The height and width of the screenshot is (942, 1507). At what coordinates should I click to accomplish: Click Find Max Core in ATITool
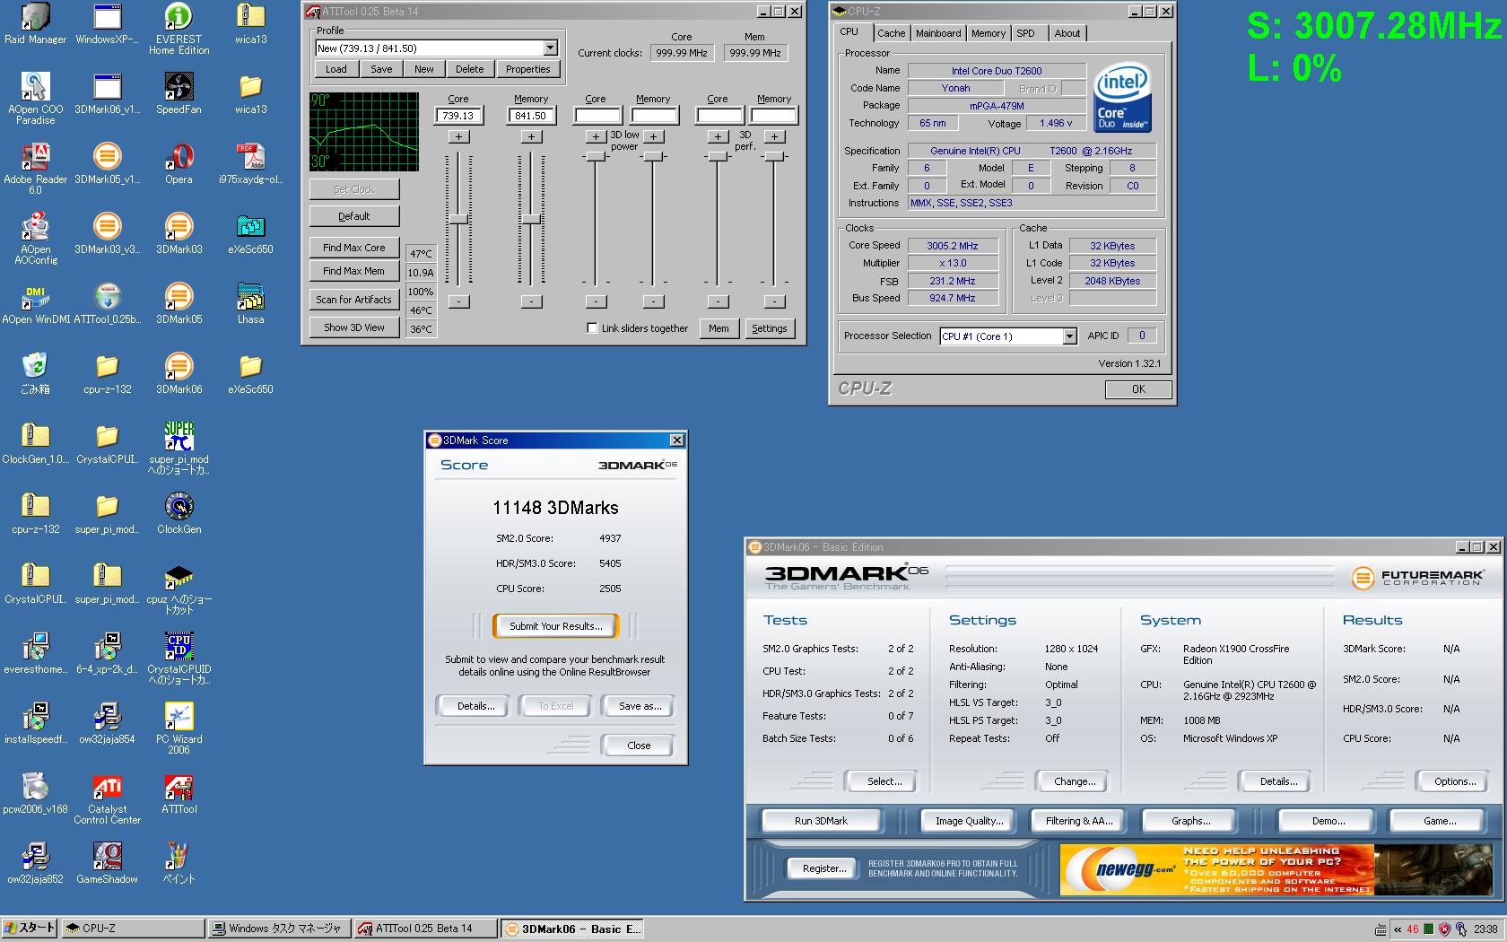pos(354,248)
